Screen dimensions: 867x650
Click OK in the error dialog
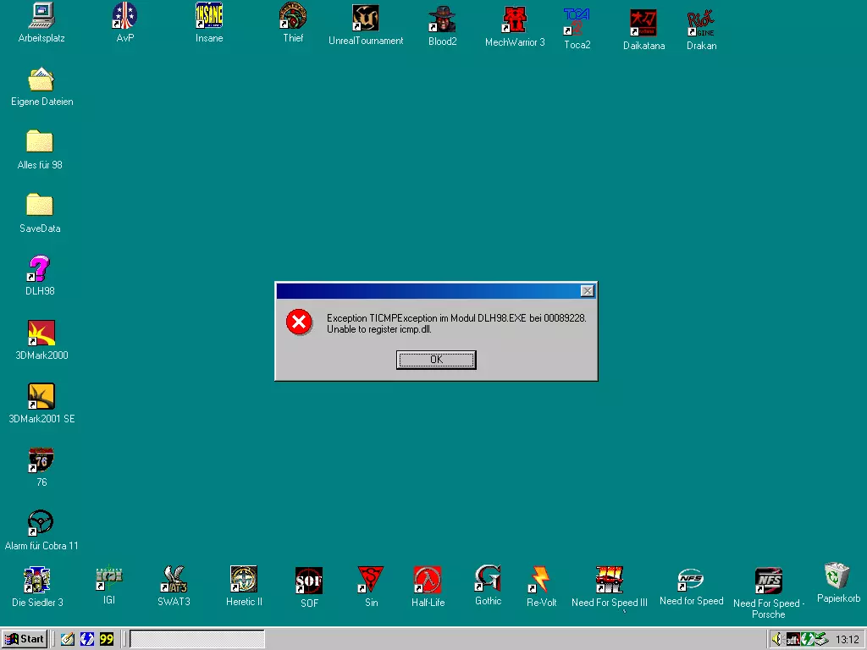436,360
